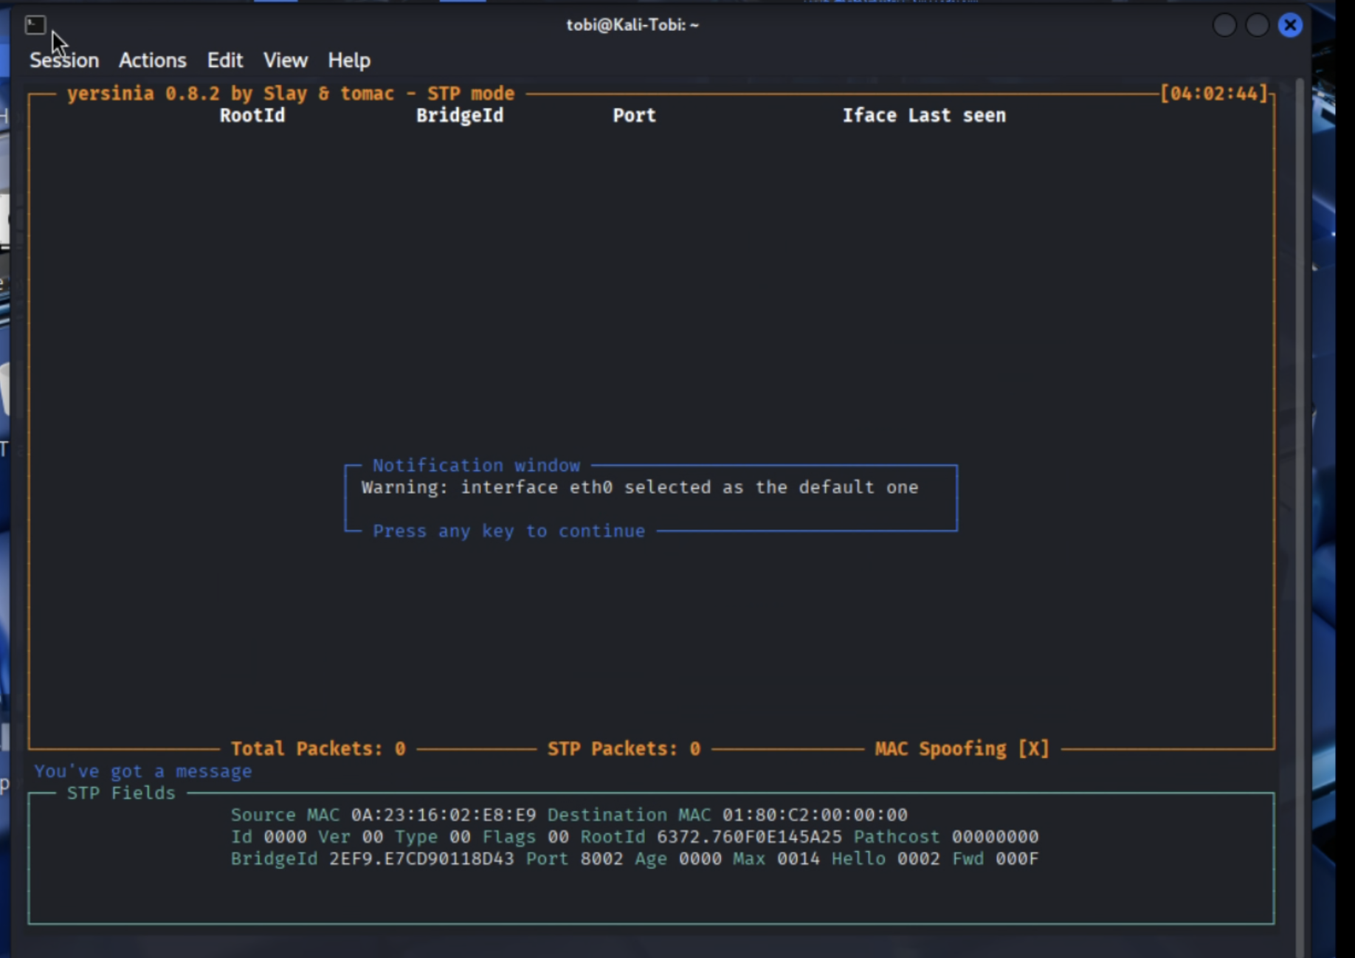1355x958 pixels.
Task: Maximize the terminal window
Action: [x=1257, y=25]
